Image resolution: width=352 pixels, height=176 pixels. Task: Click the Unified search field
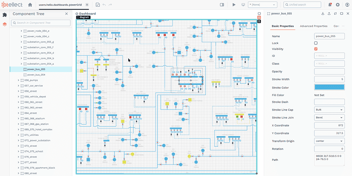point(302,5)
